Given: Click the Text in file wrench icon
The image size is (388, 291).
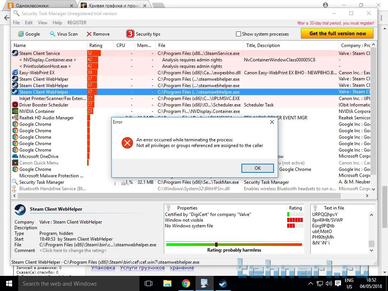Looking at the screenshot, I should [315, 208].
